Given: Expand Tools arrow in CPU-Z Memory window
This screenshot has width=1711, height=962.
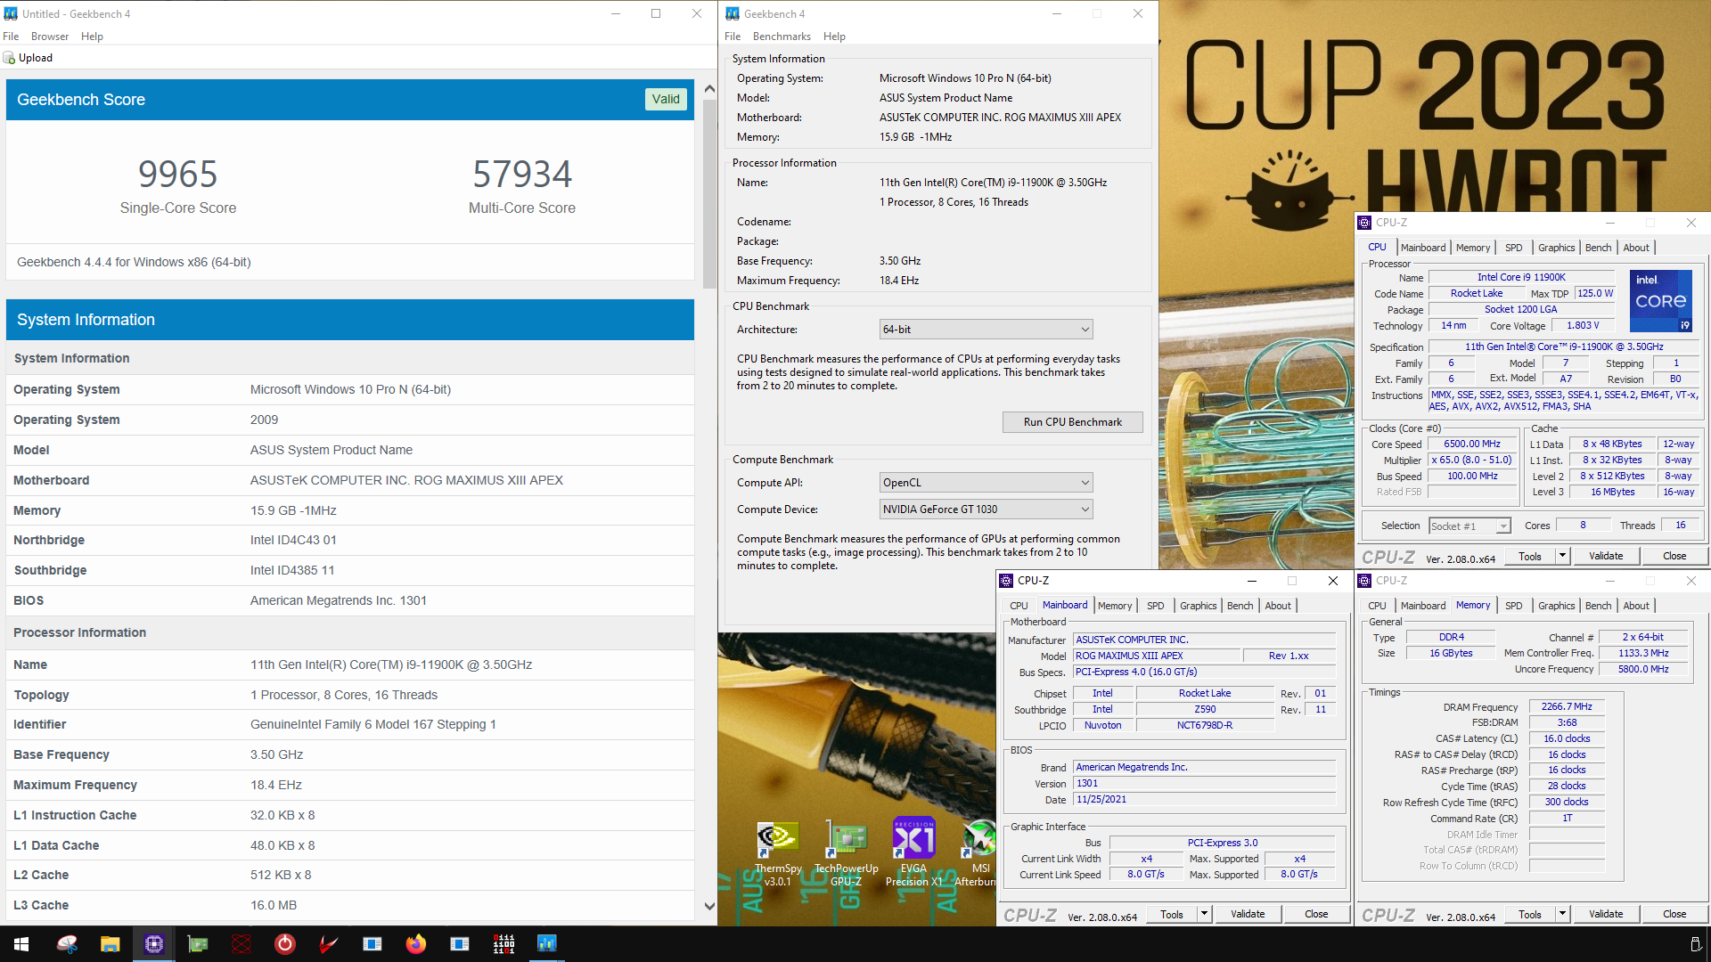Looking at the screenshot, I should point(1562,914).
